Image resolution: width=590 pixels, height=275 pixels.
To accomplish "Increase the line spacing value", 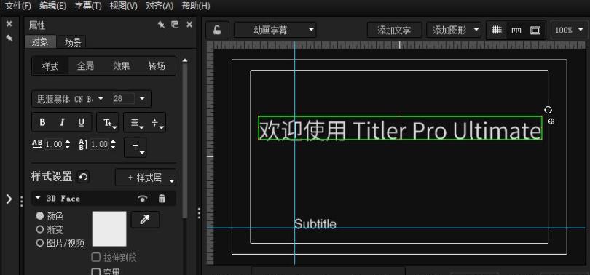I will [x=113, y=142].
